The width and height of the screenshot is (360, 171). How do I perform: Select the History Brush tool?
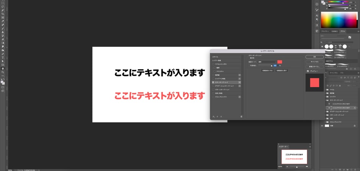(x=3, y=36)
